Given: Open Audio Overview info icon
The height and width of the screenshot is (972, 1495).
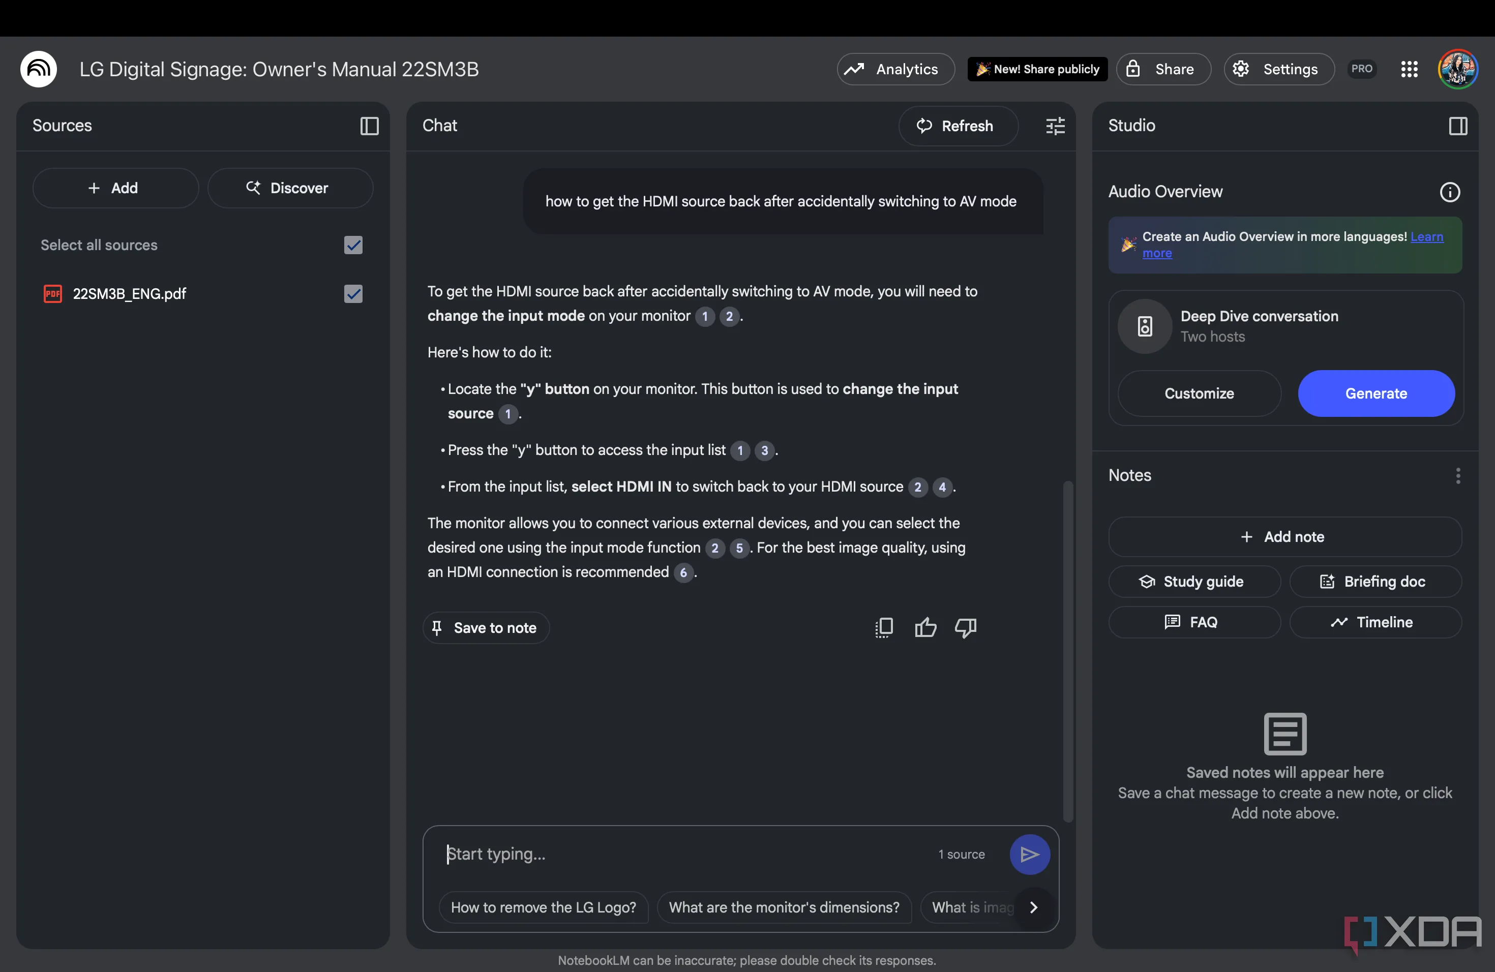Looking at the screenshot, I should tap(1450, 192).
